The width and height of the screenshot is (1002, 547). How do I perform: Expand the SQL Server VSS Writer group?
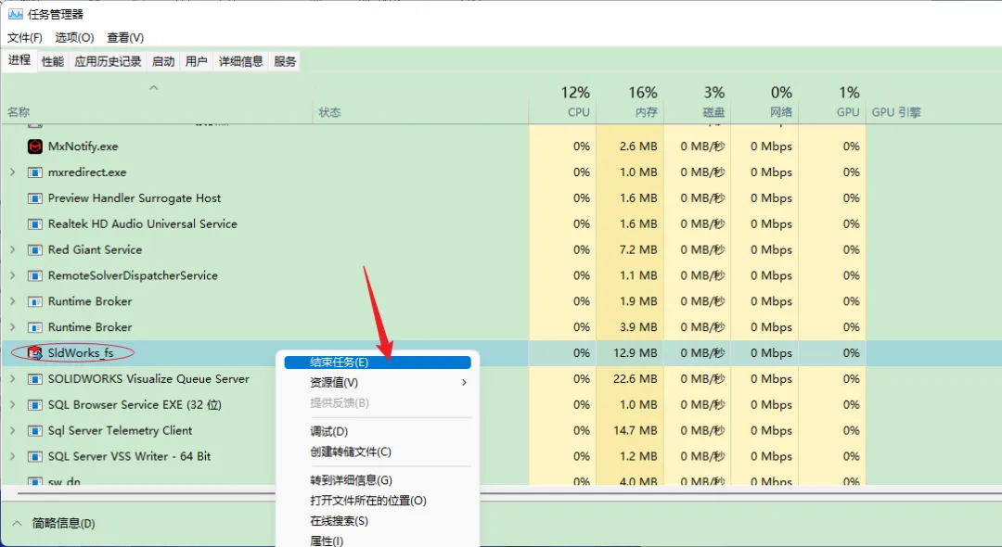click(x=12, y=456)
